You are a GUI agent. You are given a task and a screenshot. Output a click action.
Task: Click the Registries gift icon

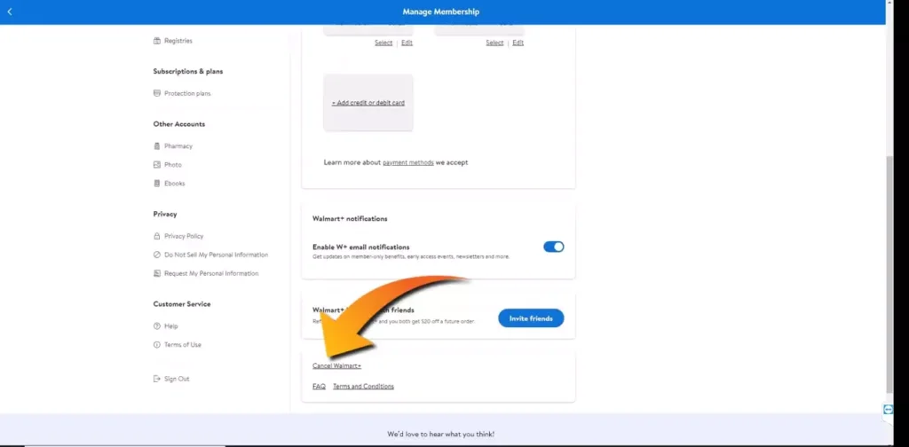pyautogui.click(x=156, y=41)
